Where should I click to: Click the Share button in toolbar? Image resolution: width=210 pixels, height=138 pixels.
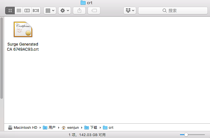click(x=79, y=11)
